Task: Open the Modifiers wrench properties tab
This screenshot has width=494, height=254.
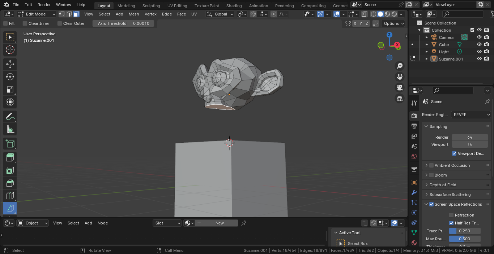Action: pyautogui.click(x=414, y=192)
